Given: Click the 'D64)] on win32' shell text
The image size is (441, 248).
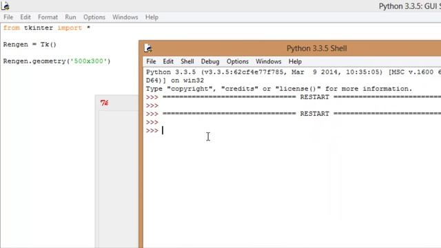Looking at the screenshot, I should (x=175, y=81).
